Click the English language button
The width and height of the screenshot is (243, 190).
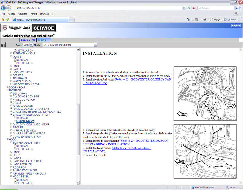coord(236,26)
